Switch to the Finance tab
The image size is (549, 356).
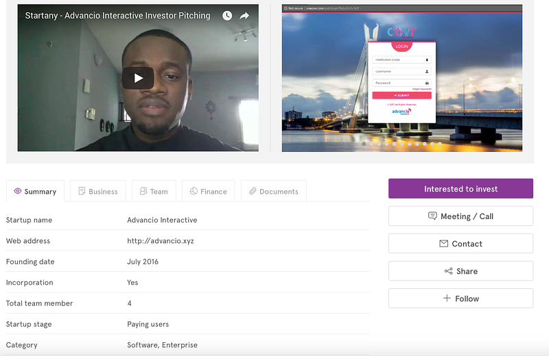tap(209, 191)
